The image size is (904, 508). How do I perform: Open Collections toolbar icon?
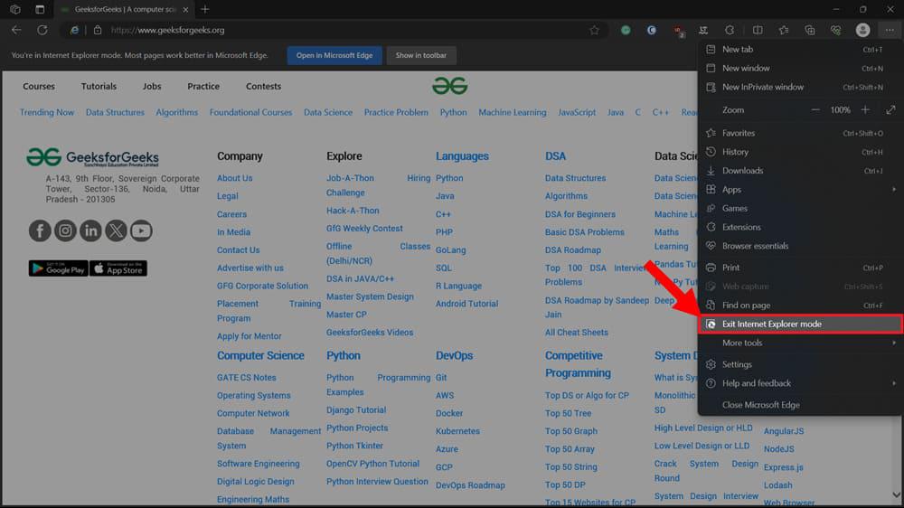click(809, 30)
